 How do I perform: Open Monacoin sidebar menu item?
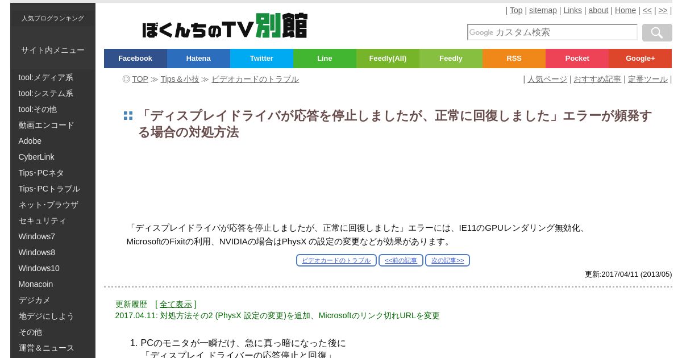click(x=53, y=284)
